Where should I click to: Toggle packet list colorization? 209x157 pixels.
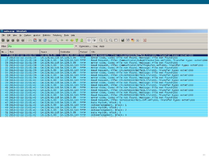click(x=89, y=40)
